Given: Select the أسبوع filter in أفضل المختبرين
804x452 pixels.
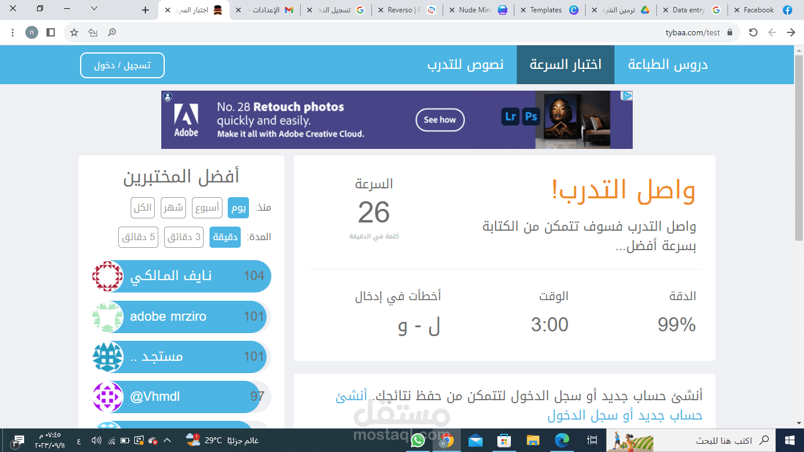Looking at the screenshot, I should point(207,208).
